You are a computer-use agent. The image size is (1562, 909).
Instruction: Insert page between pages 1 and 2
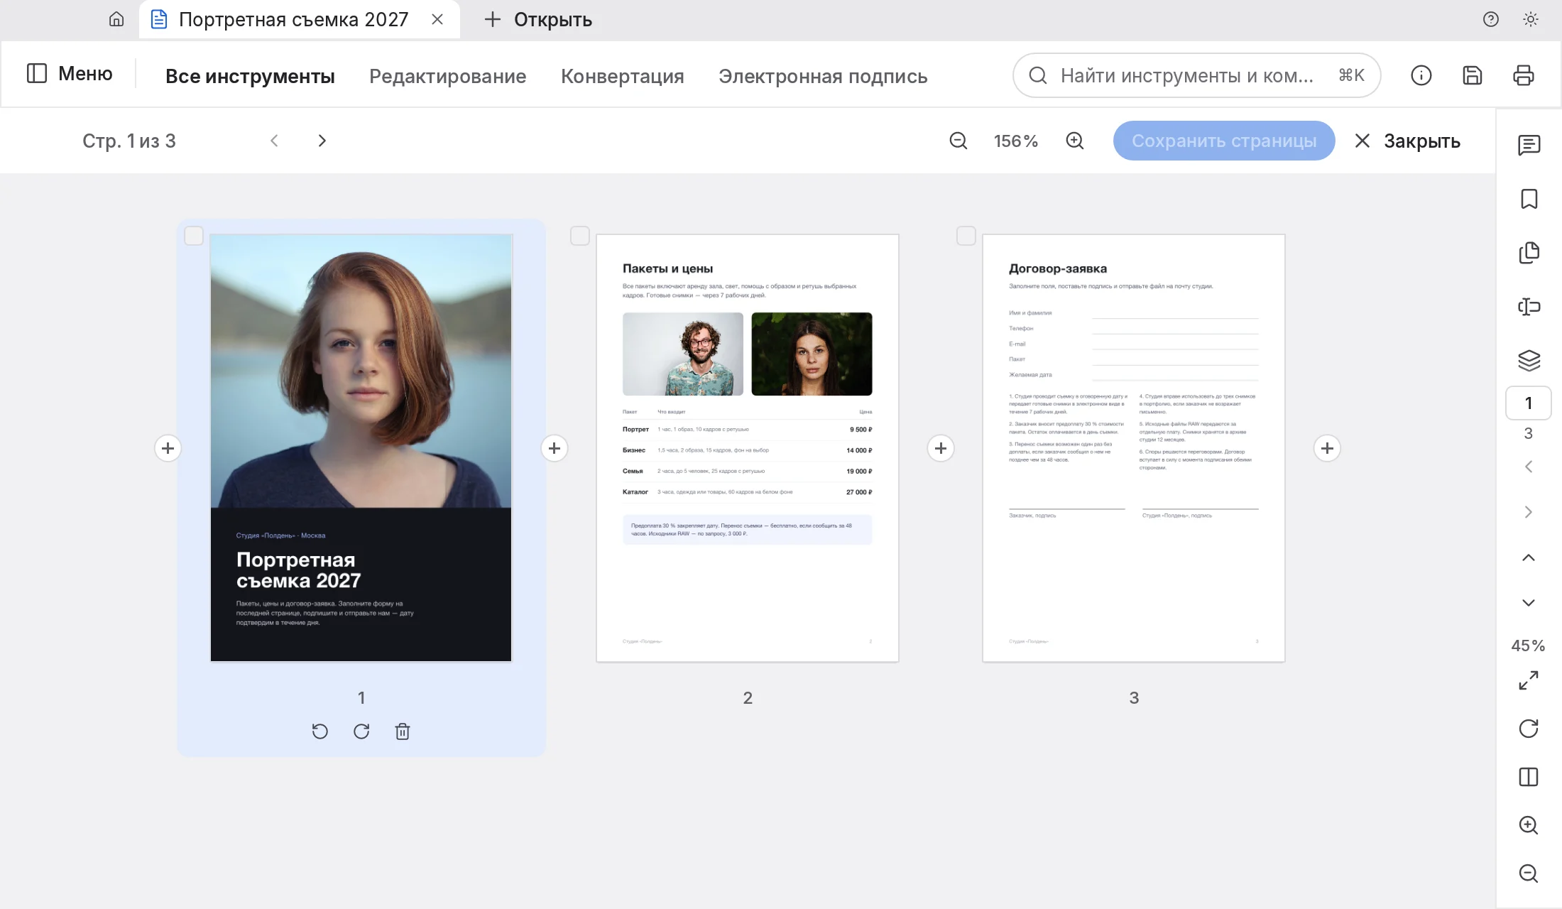pos(555,448)
